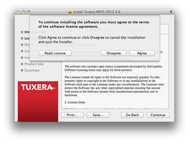
Task: Zoom the window with the green button
Action: click(x=29, y=12)
